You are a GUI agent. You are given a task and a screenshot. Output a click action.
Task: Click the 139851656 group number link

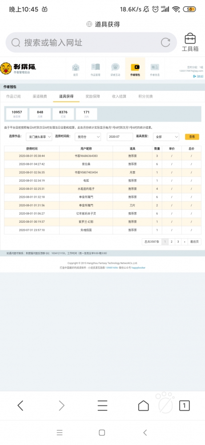point(112,268)
